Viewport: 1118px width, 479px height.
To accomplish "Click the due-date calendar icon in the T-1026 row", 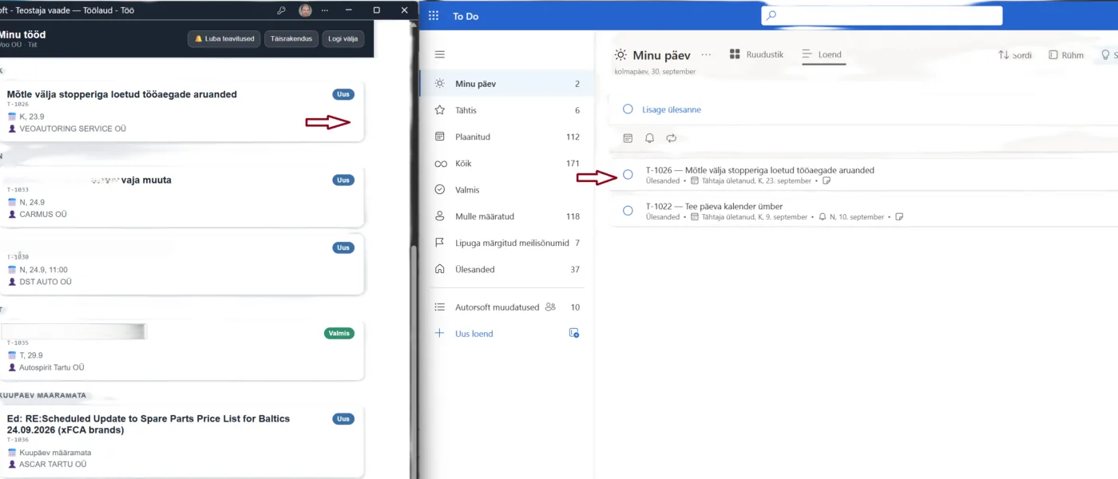I will pos(694,181).
